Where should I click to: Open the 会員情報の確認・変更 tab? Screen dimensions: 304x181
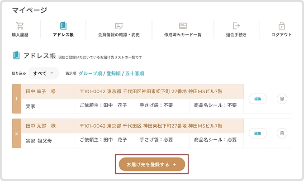(x=119, y=35)
